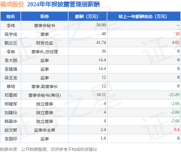Select the name cell 赵文智
Viewport: 181px width, 152px height.
[x=11, y=130]
